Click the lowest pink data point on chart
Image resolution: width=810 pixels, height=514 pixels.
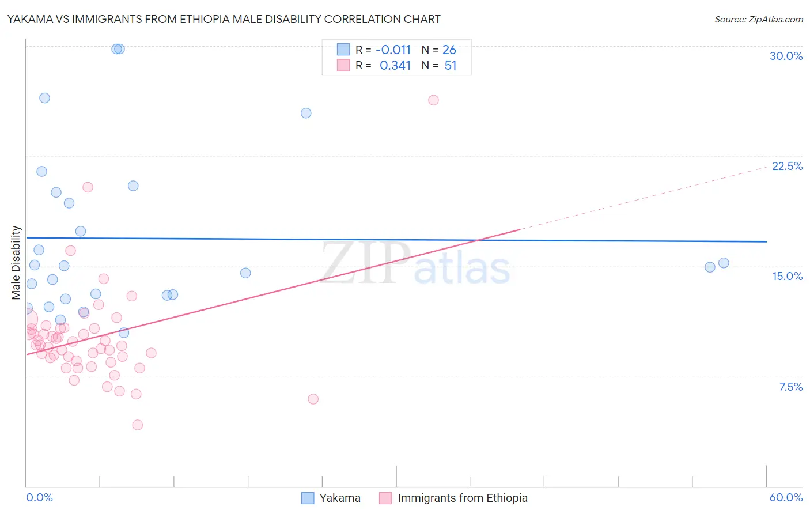click(138, 425)
